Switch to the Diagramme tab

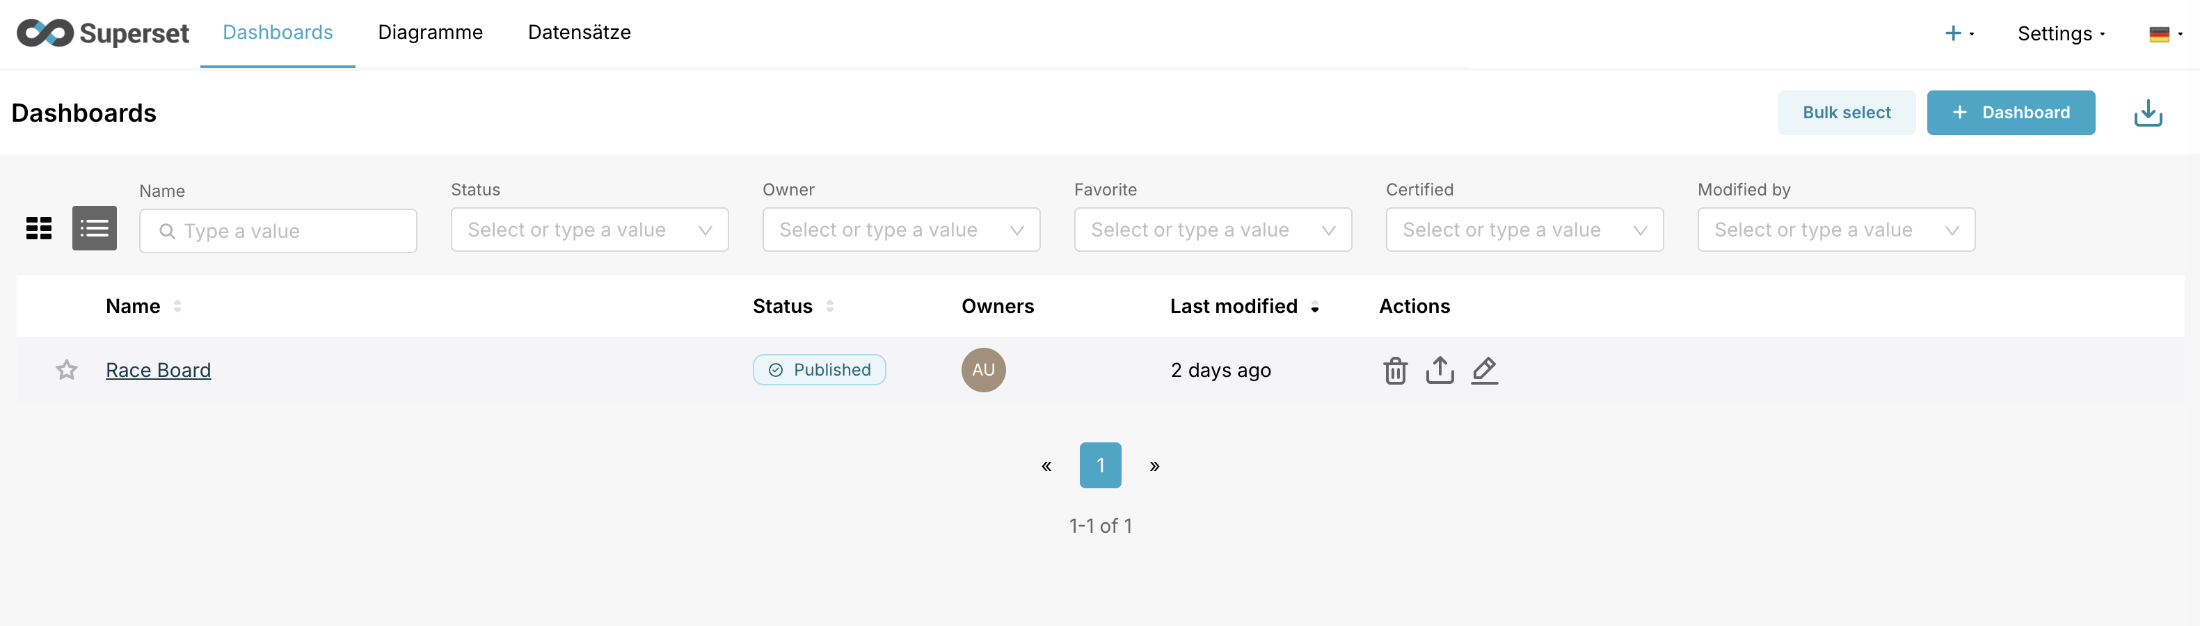431,33
